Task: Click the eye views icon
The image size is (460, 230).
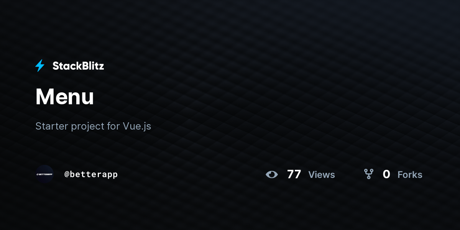Action: coord(272,174)
